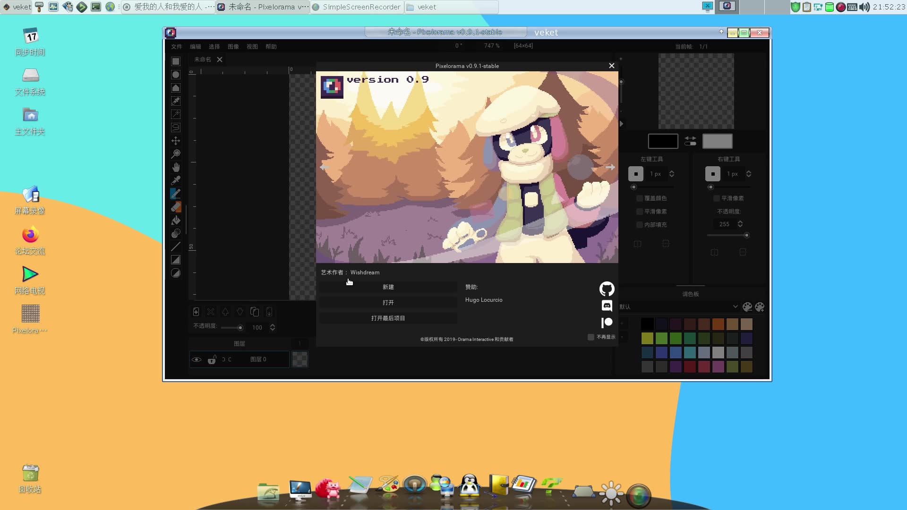Adjust left tool brush size stepper
This screenshot has width=907, height=510.
coord(672,174)
